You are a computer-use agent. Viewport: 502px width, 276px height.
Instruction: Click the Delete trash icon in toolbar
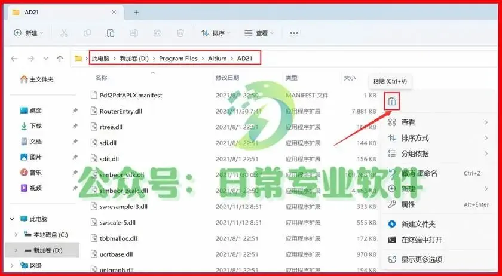pos(180,33)
